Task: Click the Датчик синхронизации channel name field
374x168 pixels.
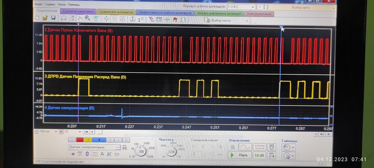Action: (x=94, y=147)
